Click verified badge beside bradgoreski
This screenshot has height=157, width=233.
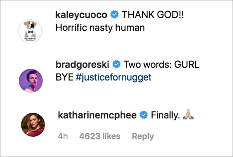pos(116,65)
